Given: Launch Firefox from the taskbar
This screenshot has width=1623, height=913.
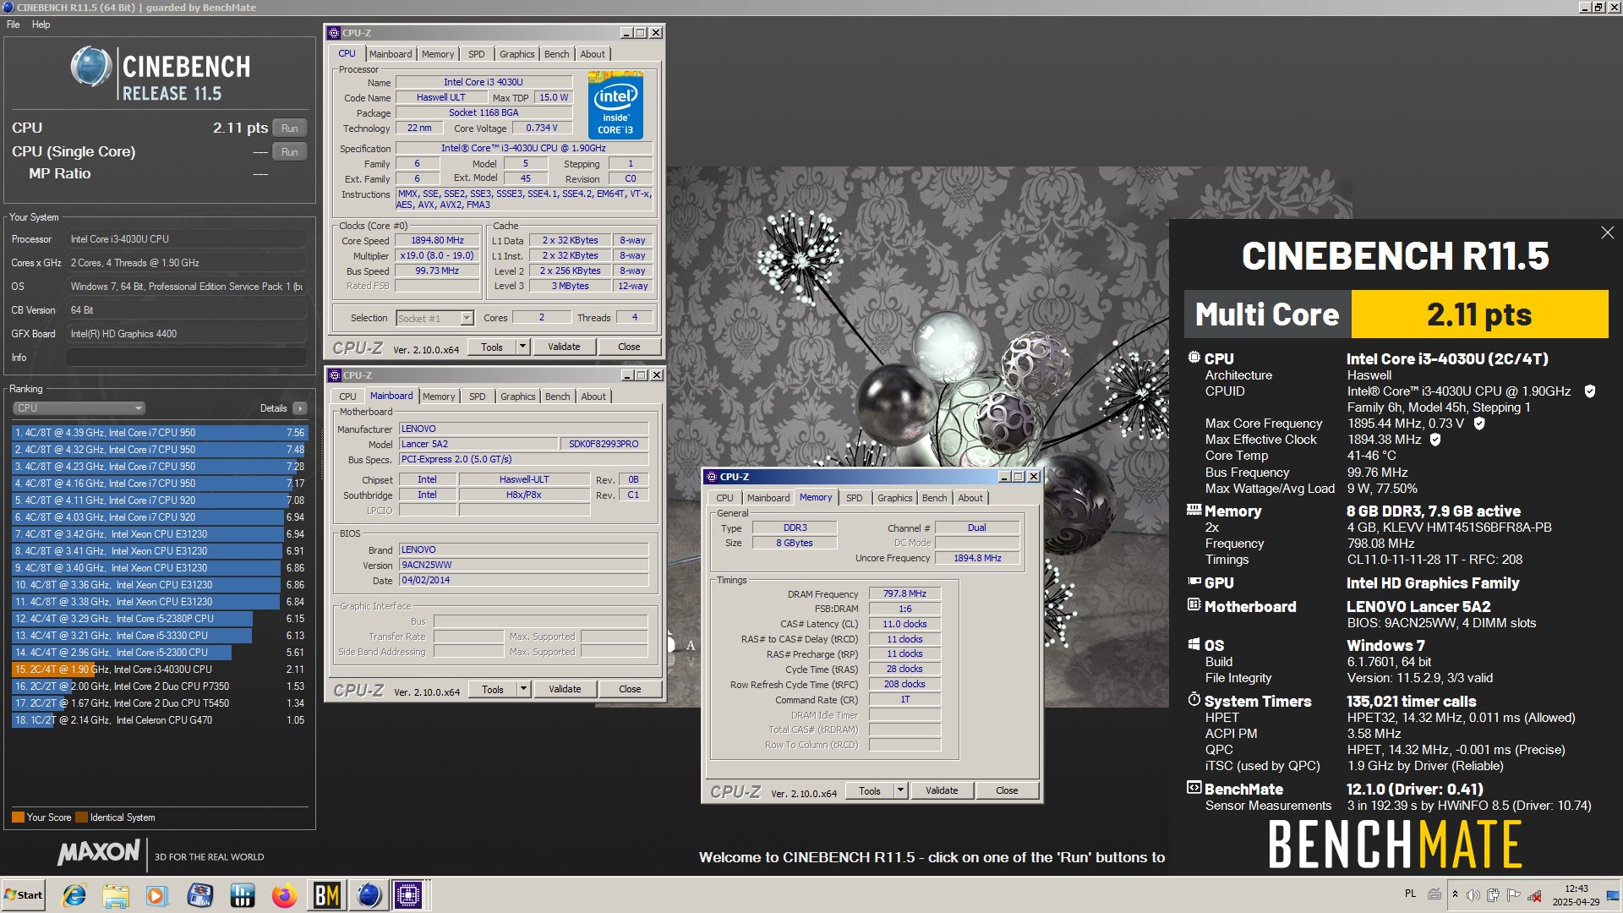Looking at the screenshot, I should (x=284, y=894).
